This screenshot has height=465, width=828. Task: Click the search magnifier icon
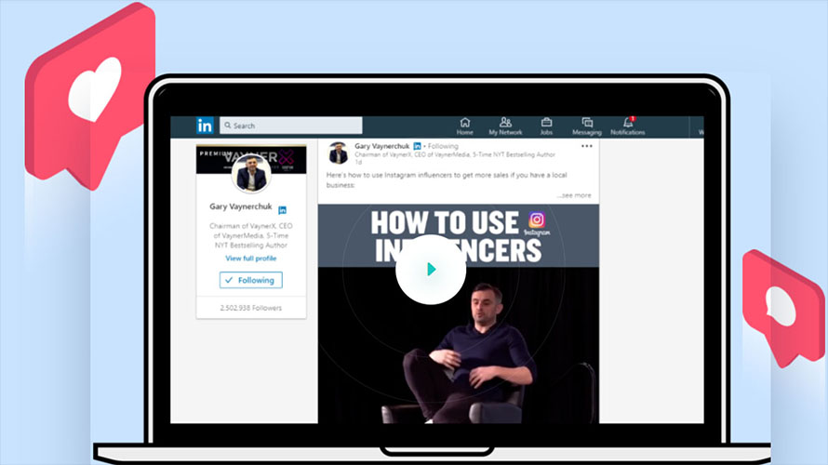click(x=228, y=126)
